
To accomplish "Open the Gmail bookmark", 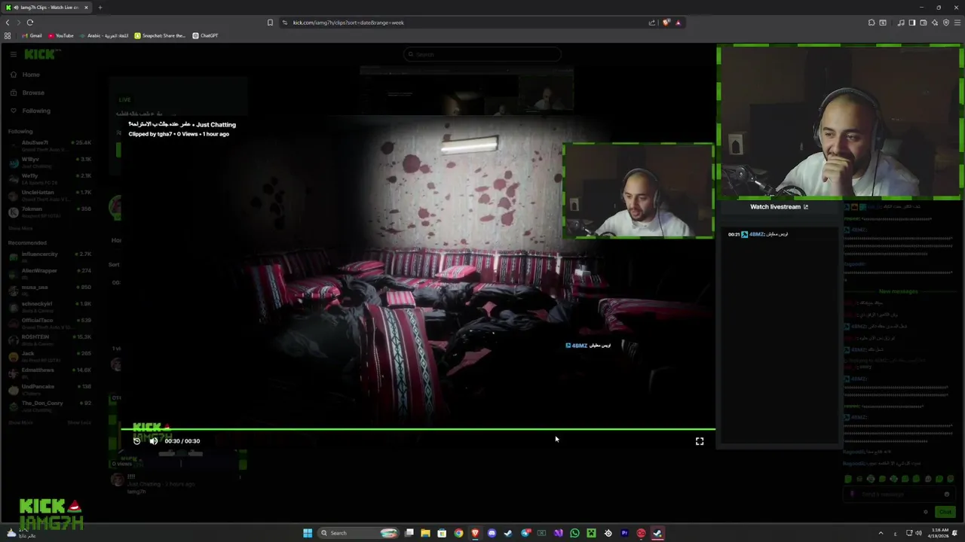I will click(x=31, y=35).
